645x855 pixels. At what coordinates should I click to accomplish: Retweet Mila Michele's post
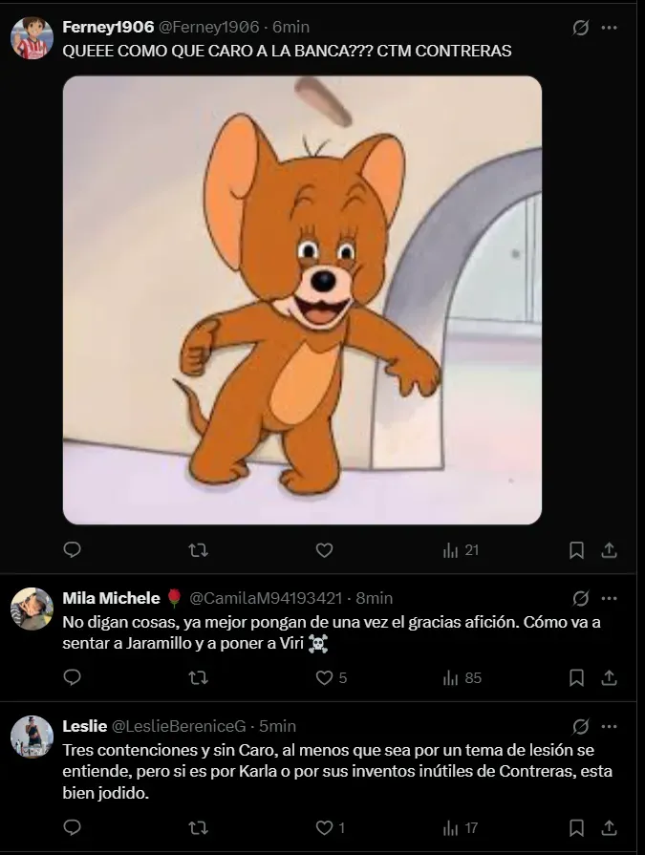(x=198, y=677)
